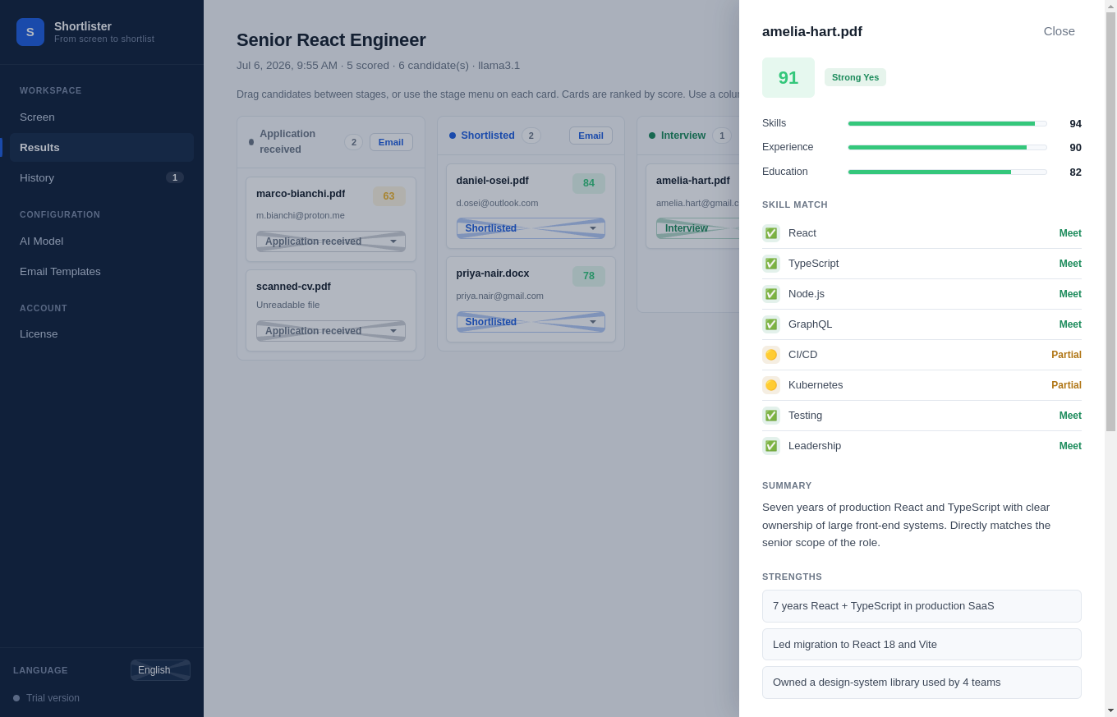Open stage dropdown on marco-bianchi.pdf card
Viewport: 1117px width, 717px height.
tap(331, 241)
